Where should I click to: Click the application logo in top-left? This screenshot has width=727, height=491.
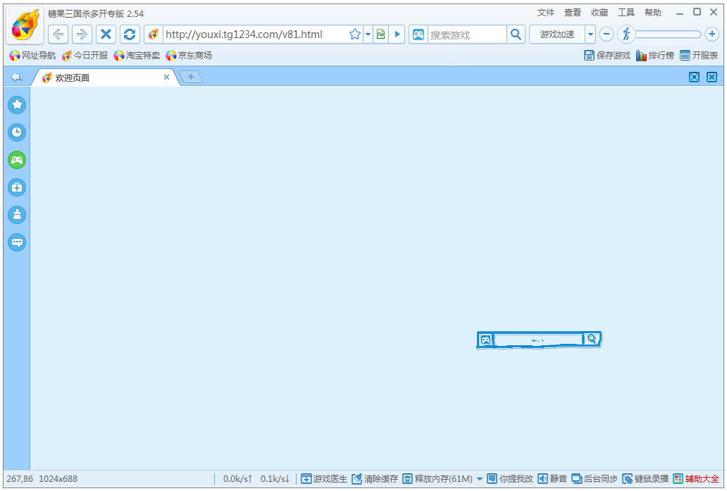point(25,25)
